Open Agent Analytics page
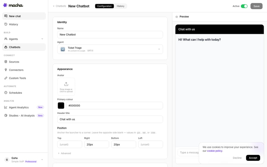The image size is (267, 167). tap(24, 107)
